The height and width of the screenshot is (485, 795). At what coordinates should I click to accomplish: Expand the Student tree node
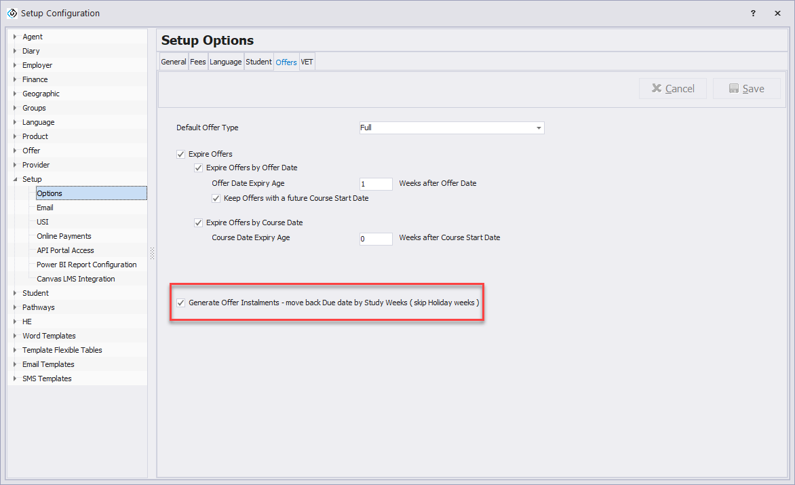(x=15, y=293)
